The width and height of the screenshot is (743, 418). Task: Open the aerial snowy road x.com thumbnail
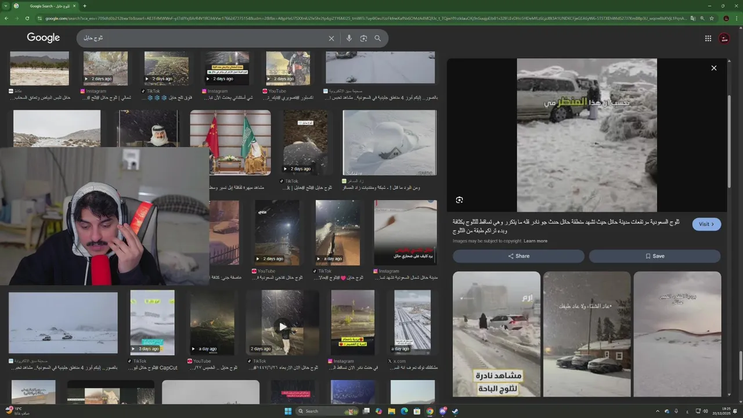(x=412, y=323)
